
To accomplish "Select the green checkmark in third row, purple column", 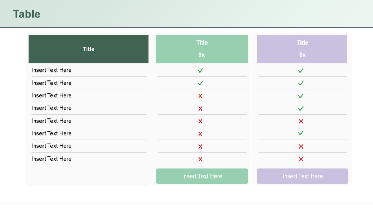I will point(301,96).
